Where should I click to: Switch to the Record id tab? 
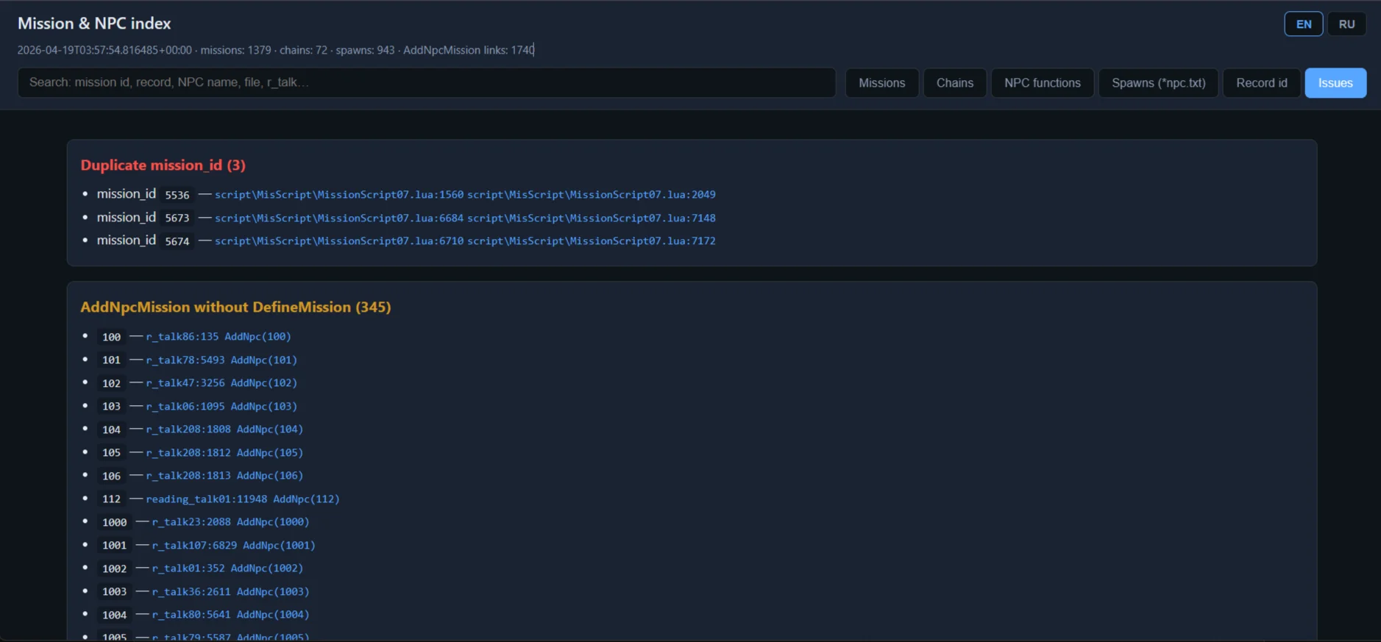point(1261,83)
